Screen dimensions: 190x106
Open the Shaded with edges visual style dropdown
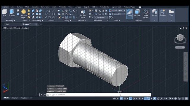(x=117, y=11)
